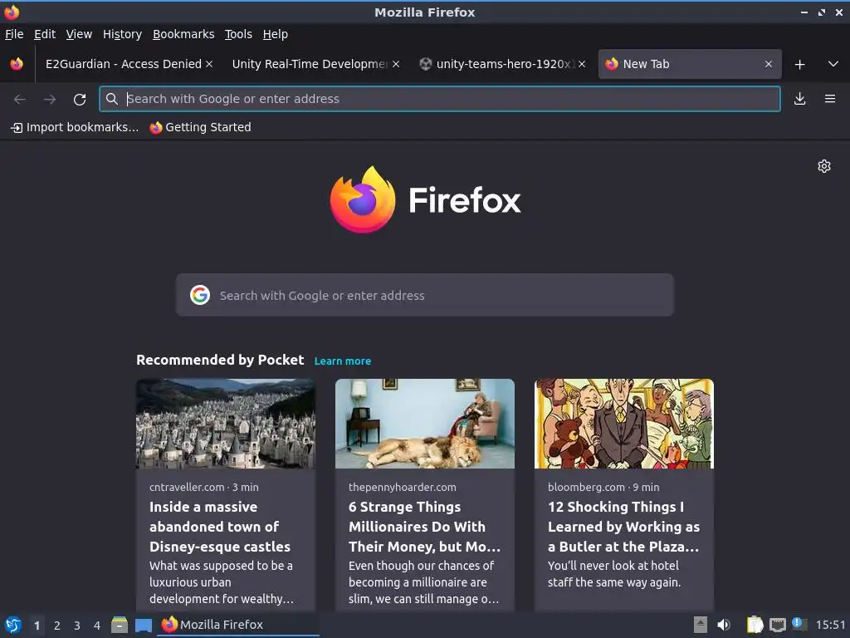Click the 15:51 taskbar clock
The image size is (850, 638).
click(830, 625)
